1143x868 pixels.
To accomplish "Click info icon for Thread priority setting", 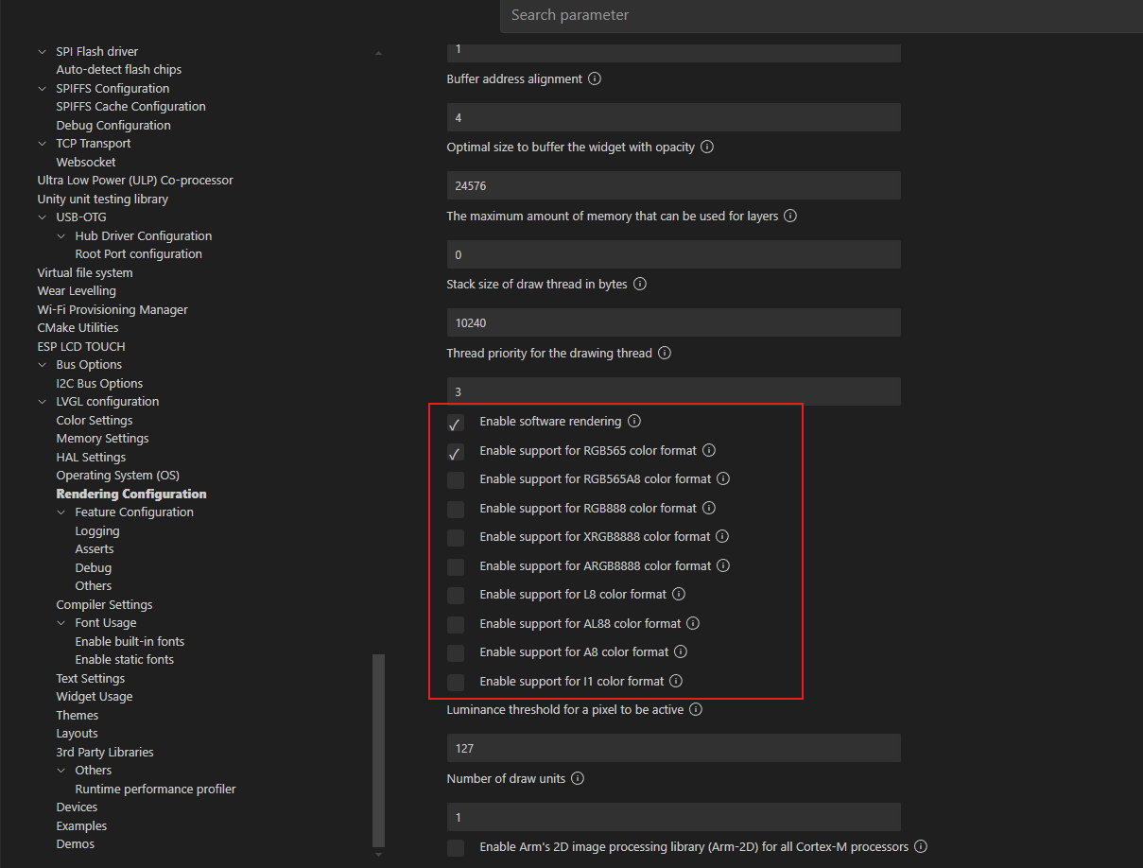I will (x=665, y=354).
